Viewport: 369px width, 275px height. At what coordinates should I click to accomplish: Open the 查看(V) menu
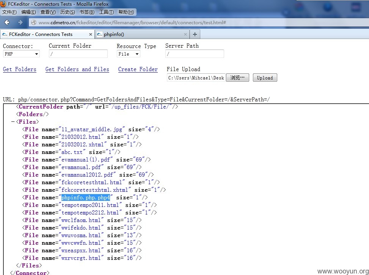tap(48, 12)
